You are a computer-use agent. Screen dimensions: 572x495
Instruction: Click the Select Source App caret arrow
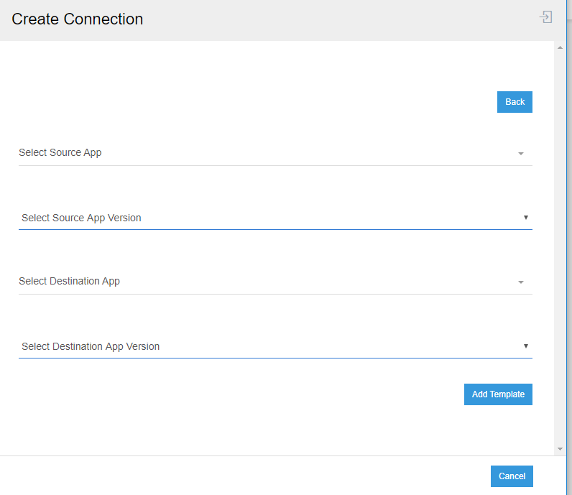click(x=521, y=154)
